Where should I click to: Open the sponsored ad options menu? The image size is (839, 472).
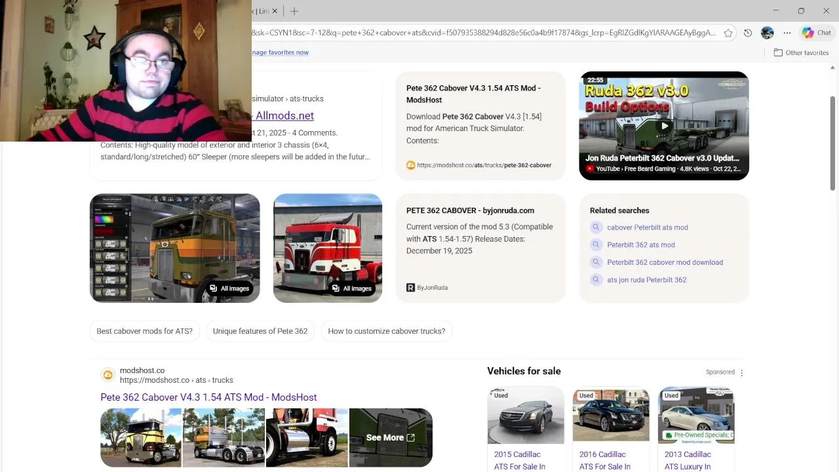click(741, 372)
